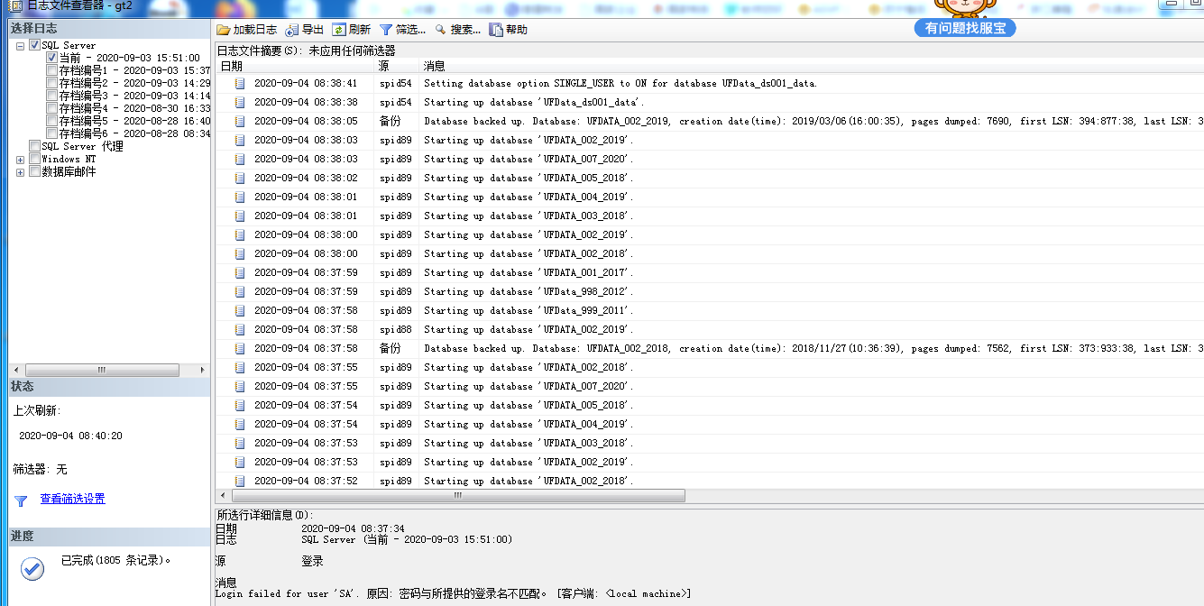Click the row icon for 08:38:00 UFDATA_002_2019 entry
This screenshot has height=606, width=1204.
click(240, 234)
